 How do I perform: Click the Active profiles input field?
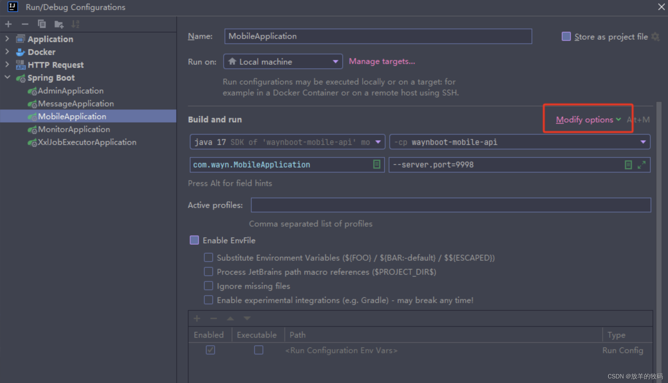(450, 205)
